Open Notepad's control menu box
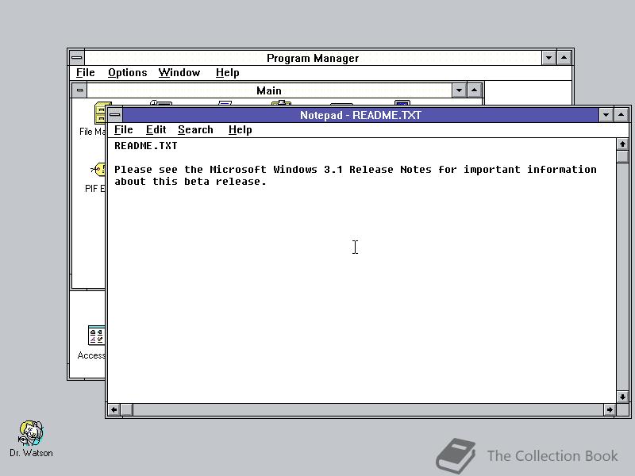The height and width of the screenshot is (476, 635). 115,115
